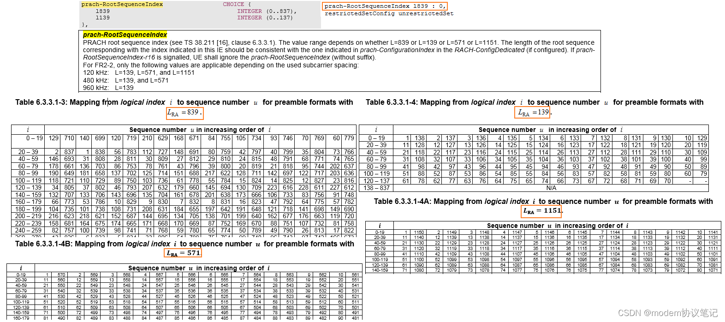This screenshot has height=322, width=725.
Task: Click row '200 – 219' in the L=839 table
Action: (184, 216)
